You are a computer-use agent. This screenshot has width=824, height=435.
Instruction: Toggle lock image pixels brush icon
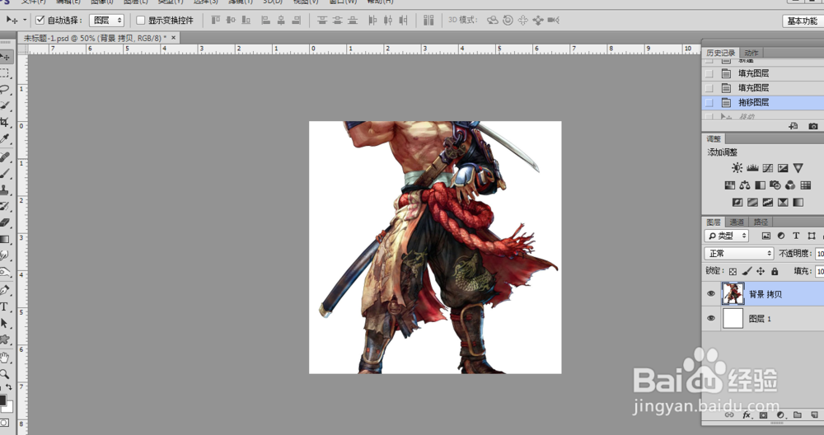(747, 272)
